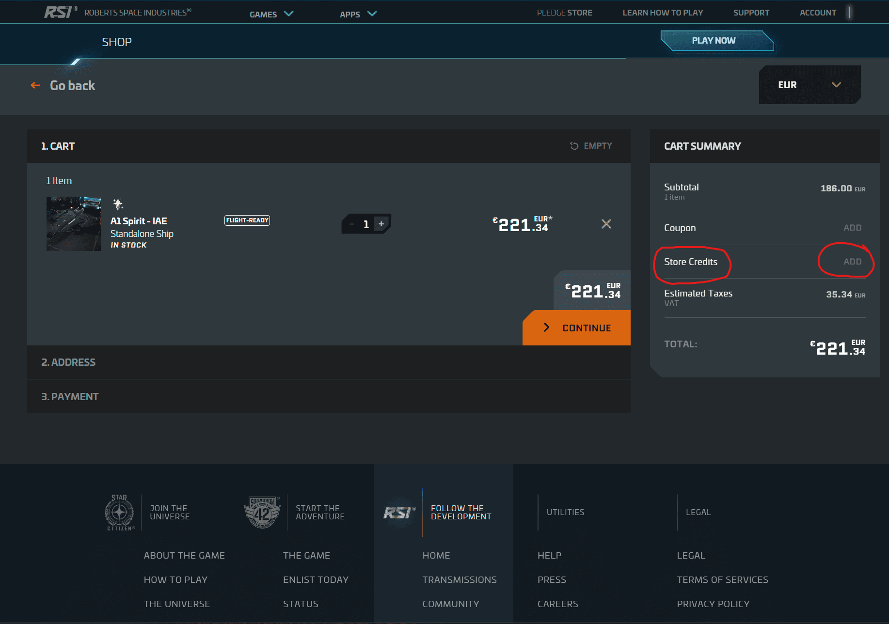The height and width of the screenshot is (624, 889).
Task: Remove A1 Spirit item with X icon
Action: coord(606,224)
